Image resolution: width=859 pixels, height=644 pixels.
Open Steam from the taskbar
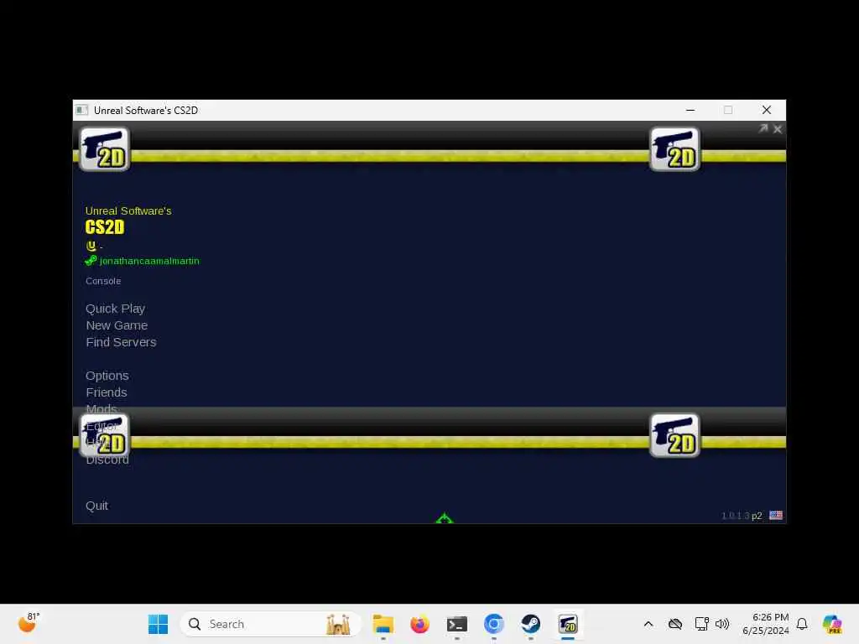pyautogui.click(x=530, y=624)
